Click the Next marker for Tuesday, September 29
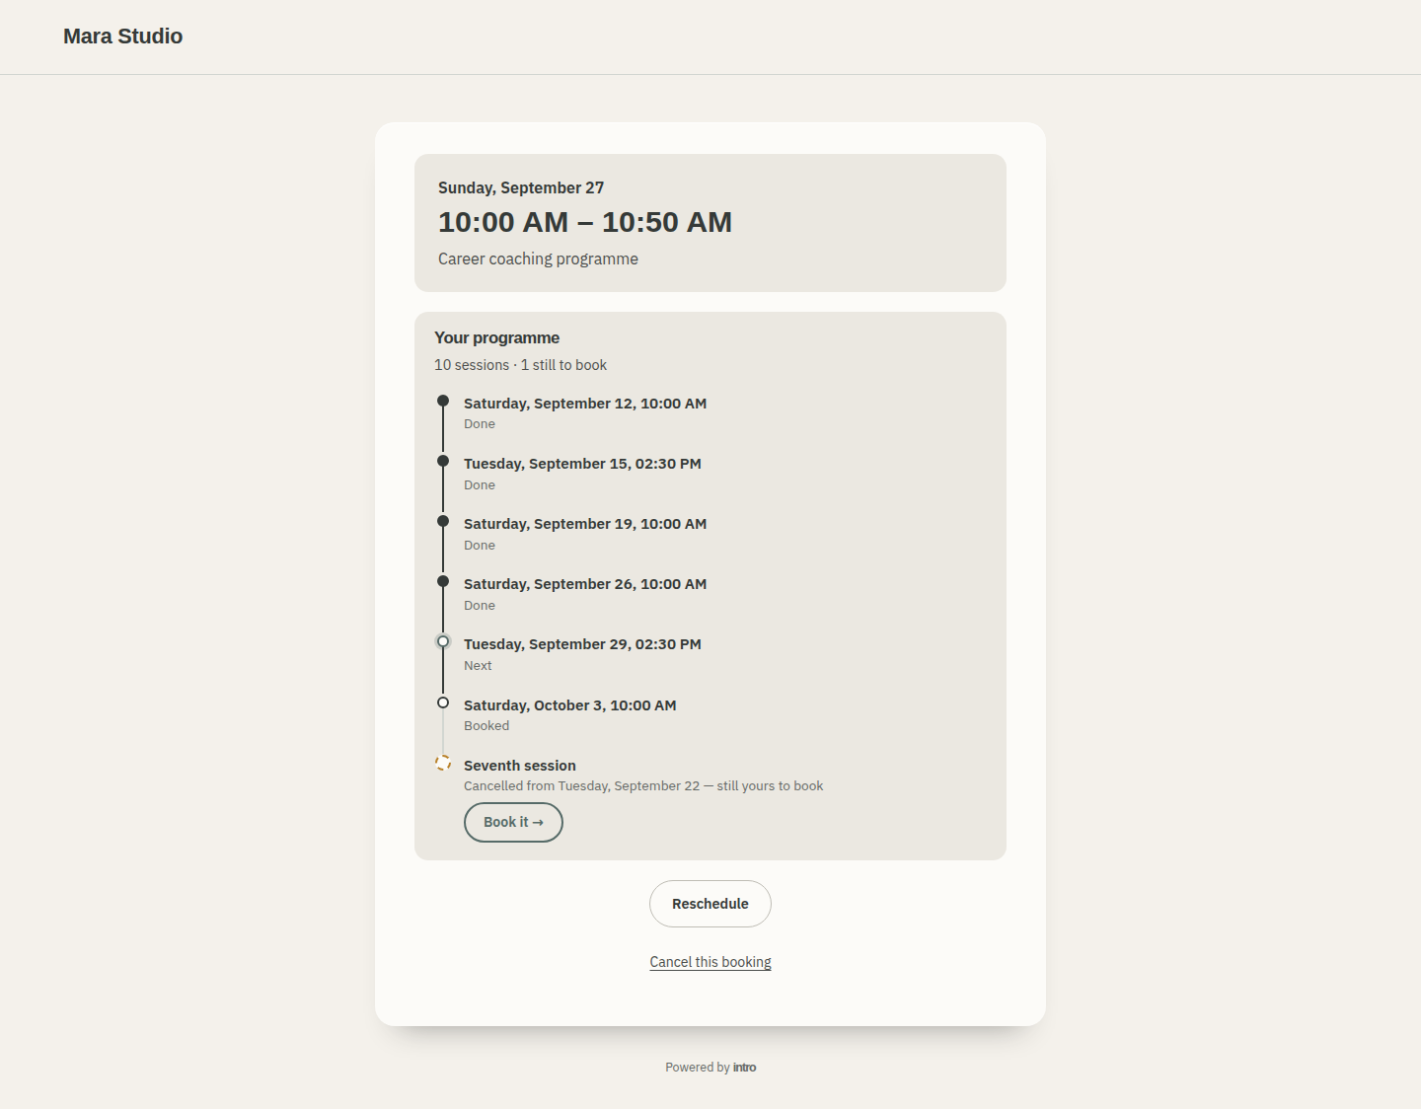Screen dimensions: 1421x1109 (x=443, y=641)
